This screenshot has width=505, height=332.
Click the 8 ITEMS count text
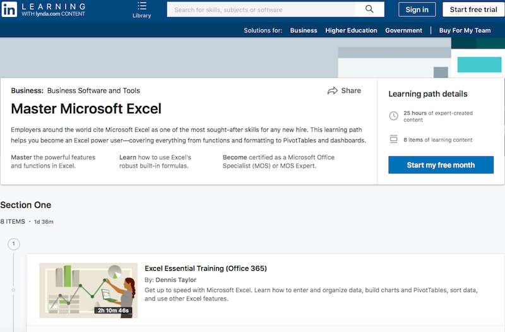point(13,222)
